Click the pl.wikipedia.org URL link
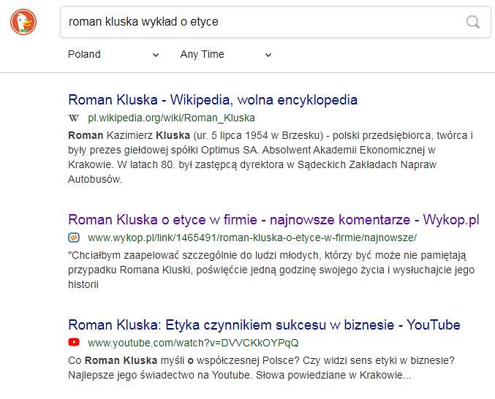The height and width of the screenshot is (399, 495). [x=171, y=118]
